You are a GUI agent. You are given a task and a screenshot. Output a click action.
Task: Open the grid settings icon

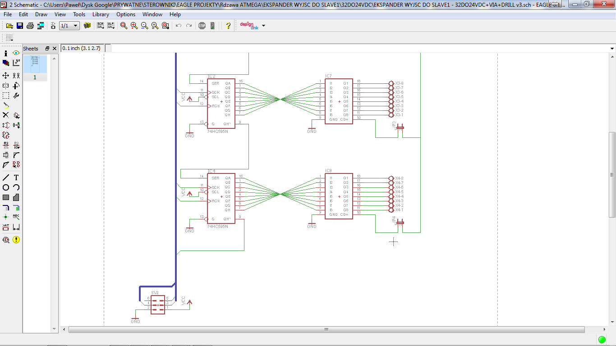pos(9,38)
